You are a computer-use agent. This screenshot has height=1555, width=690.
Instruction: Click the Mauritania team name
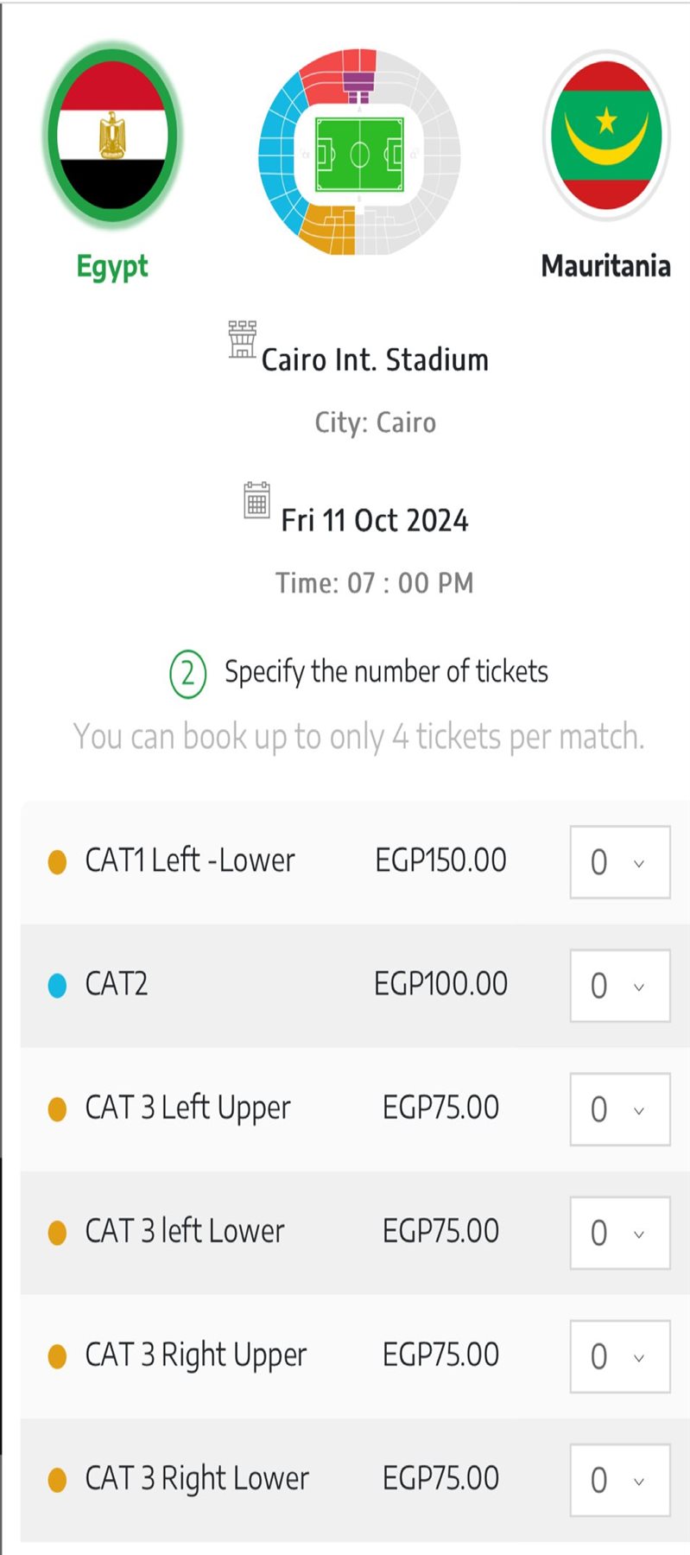605,266
